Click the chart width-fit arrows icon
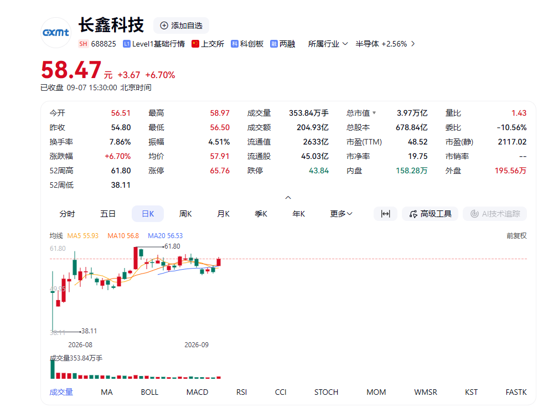This screenshot has height=407, width=543. (x=385, y=214)
